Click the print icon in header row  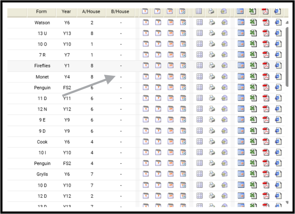tap(211, 12)
